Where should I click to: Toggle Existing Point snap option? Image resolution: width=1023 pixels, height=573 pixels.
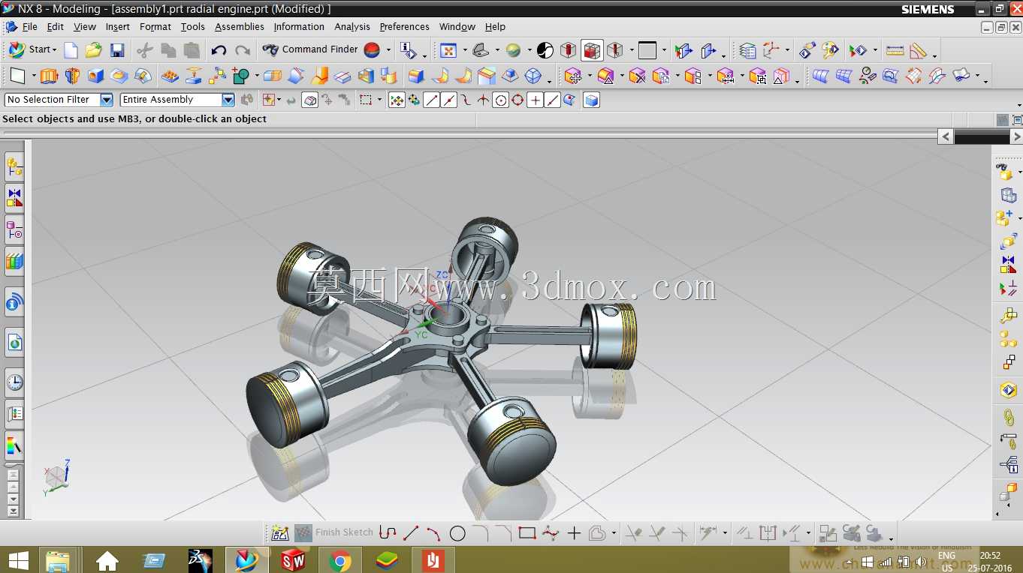535,100
